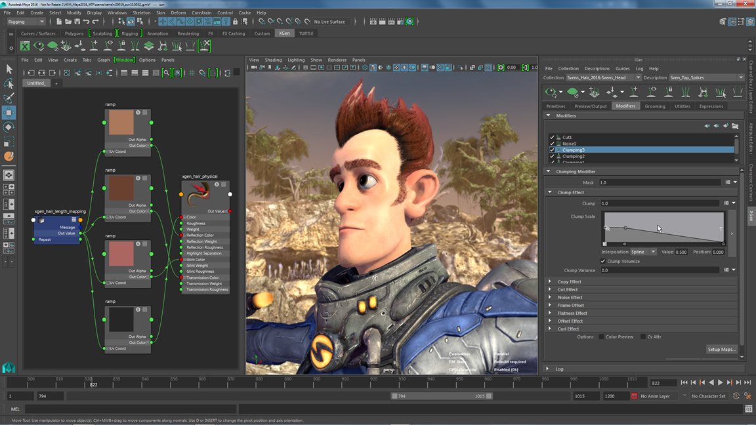The width and height of the screenshot is (756, 425).
Task: Expand the Noise Effect section
Action: pos(550,297)
